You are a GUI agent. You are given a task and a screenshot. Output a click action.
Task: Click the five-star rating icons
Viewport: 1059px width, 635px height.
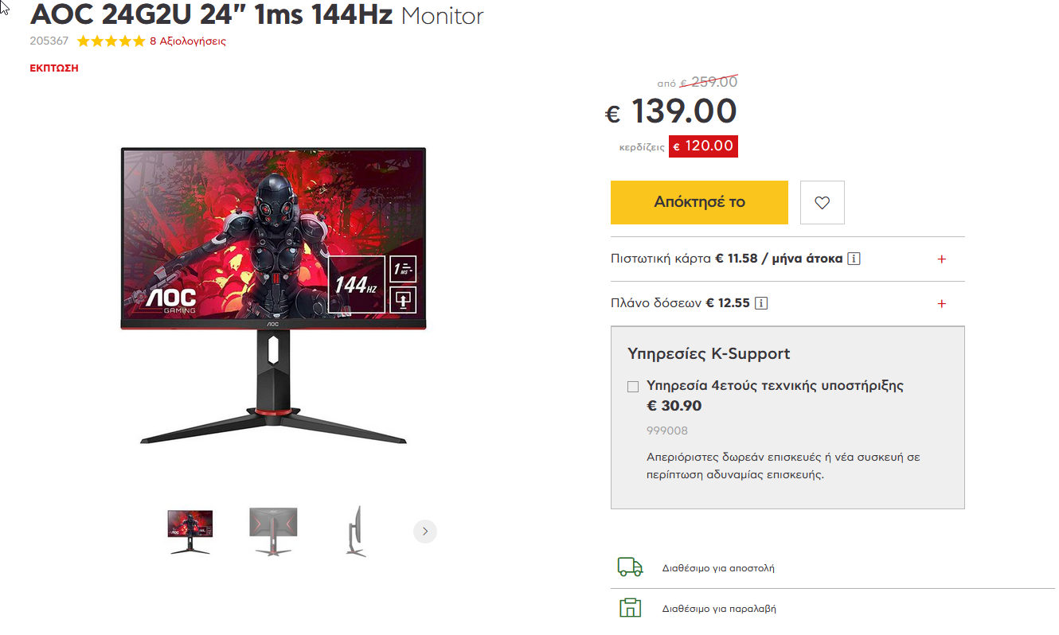(x=111, y=41)
